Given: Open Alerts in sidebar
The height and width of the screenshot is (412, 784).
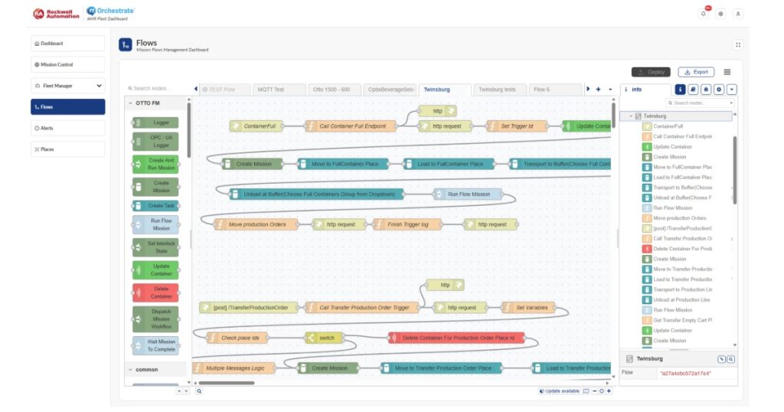Looking at the screenshot, I should point(68,128).
